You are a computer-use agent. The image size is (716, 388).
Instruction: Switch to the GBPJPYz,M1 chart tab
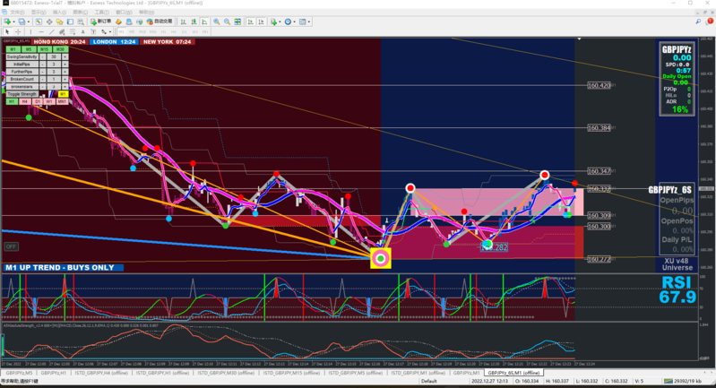point(466,373)
